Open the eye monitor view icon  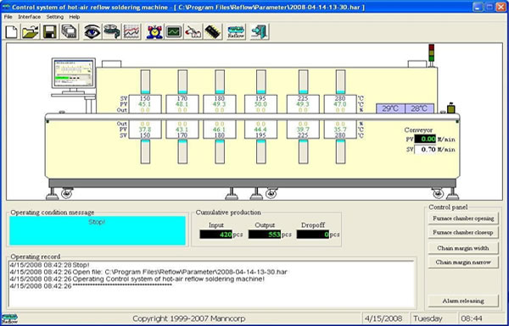(92, 32)
